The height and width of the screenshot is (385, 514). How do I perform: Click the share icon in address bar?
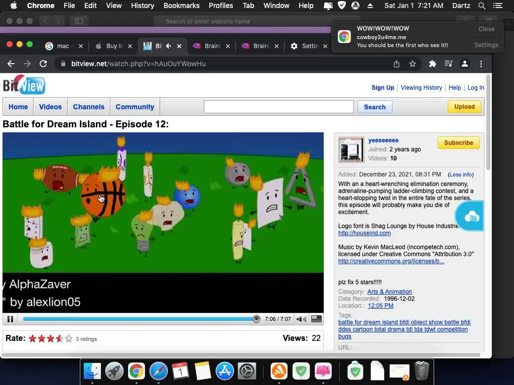[x=397, y=64]
